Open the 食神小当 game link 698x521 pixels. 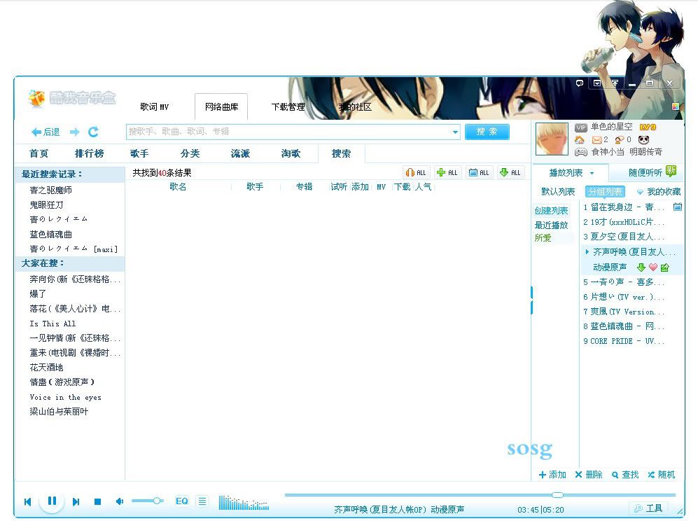pos(608,152)
